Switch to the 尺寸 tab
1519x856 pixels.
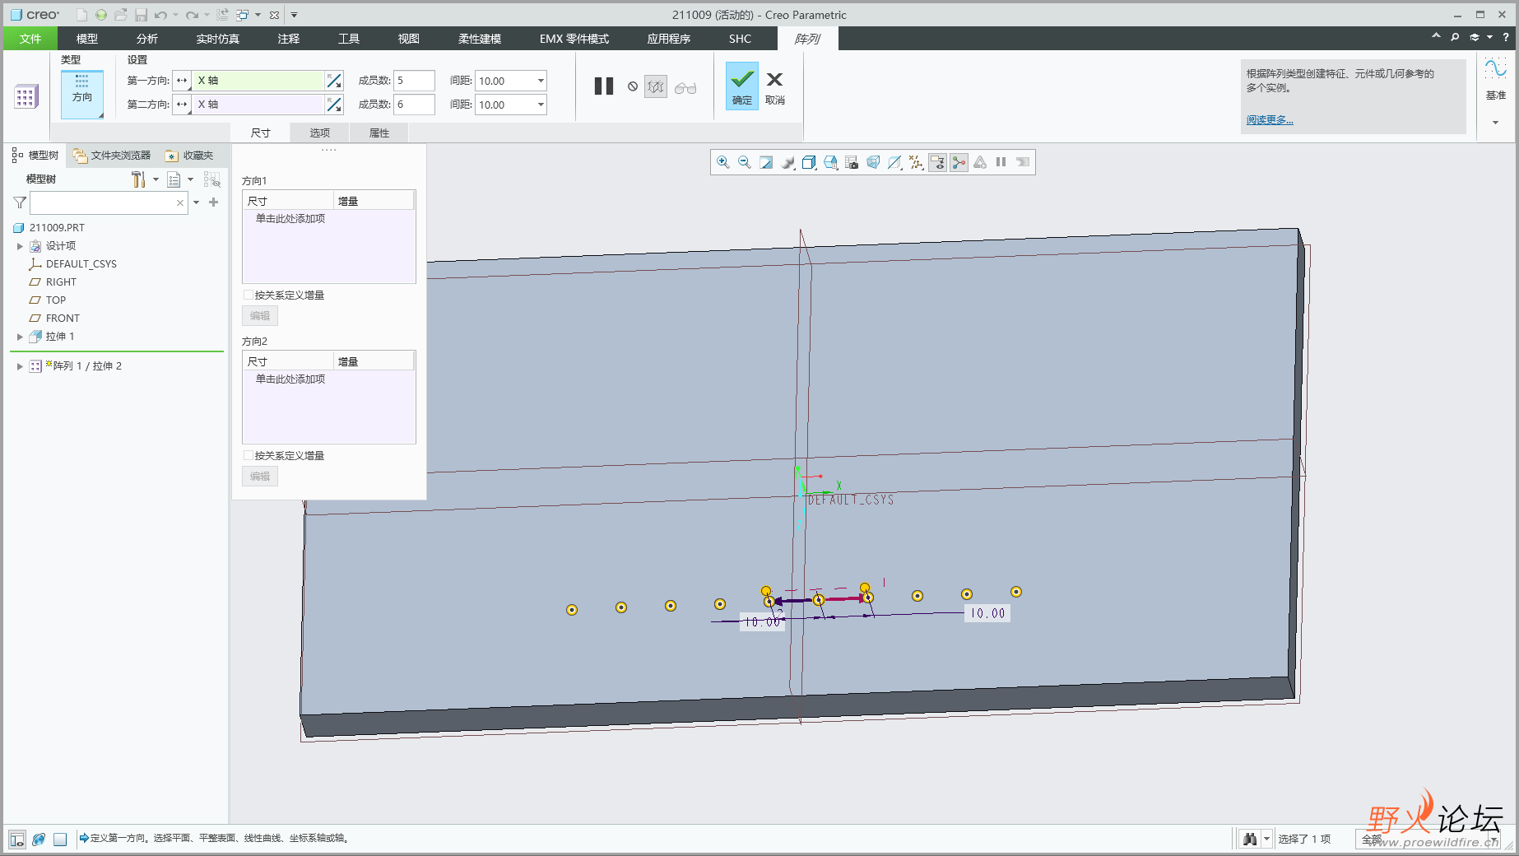coord(261,133)
